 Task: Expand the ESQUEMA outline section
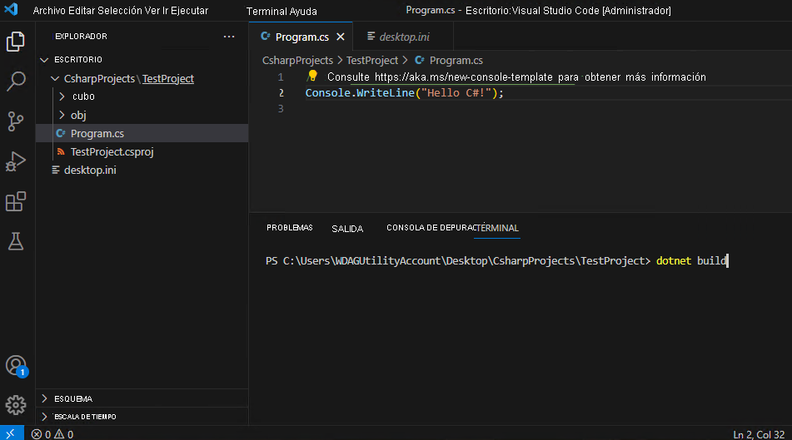[x=44, y=398]
